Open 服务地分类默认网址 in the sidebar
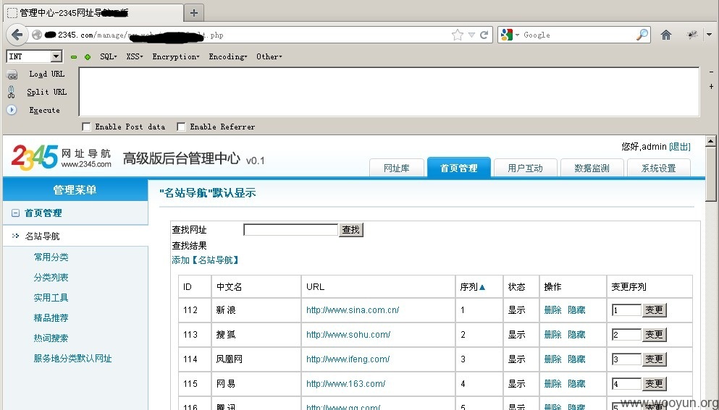This screenshot has height=410, width=719. coord(72,358)
